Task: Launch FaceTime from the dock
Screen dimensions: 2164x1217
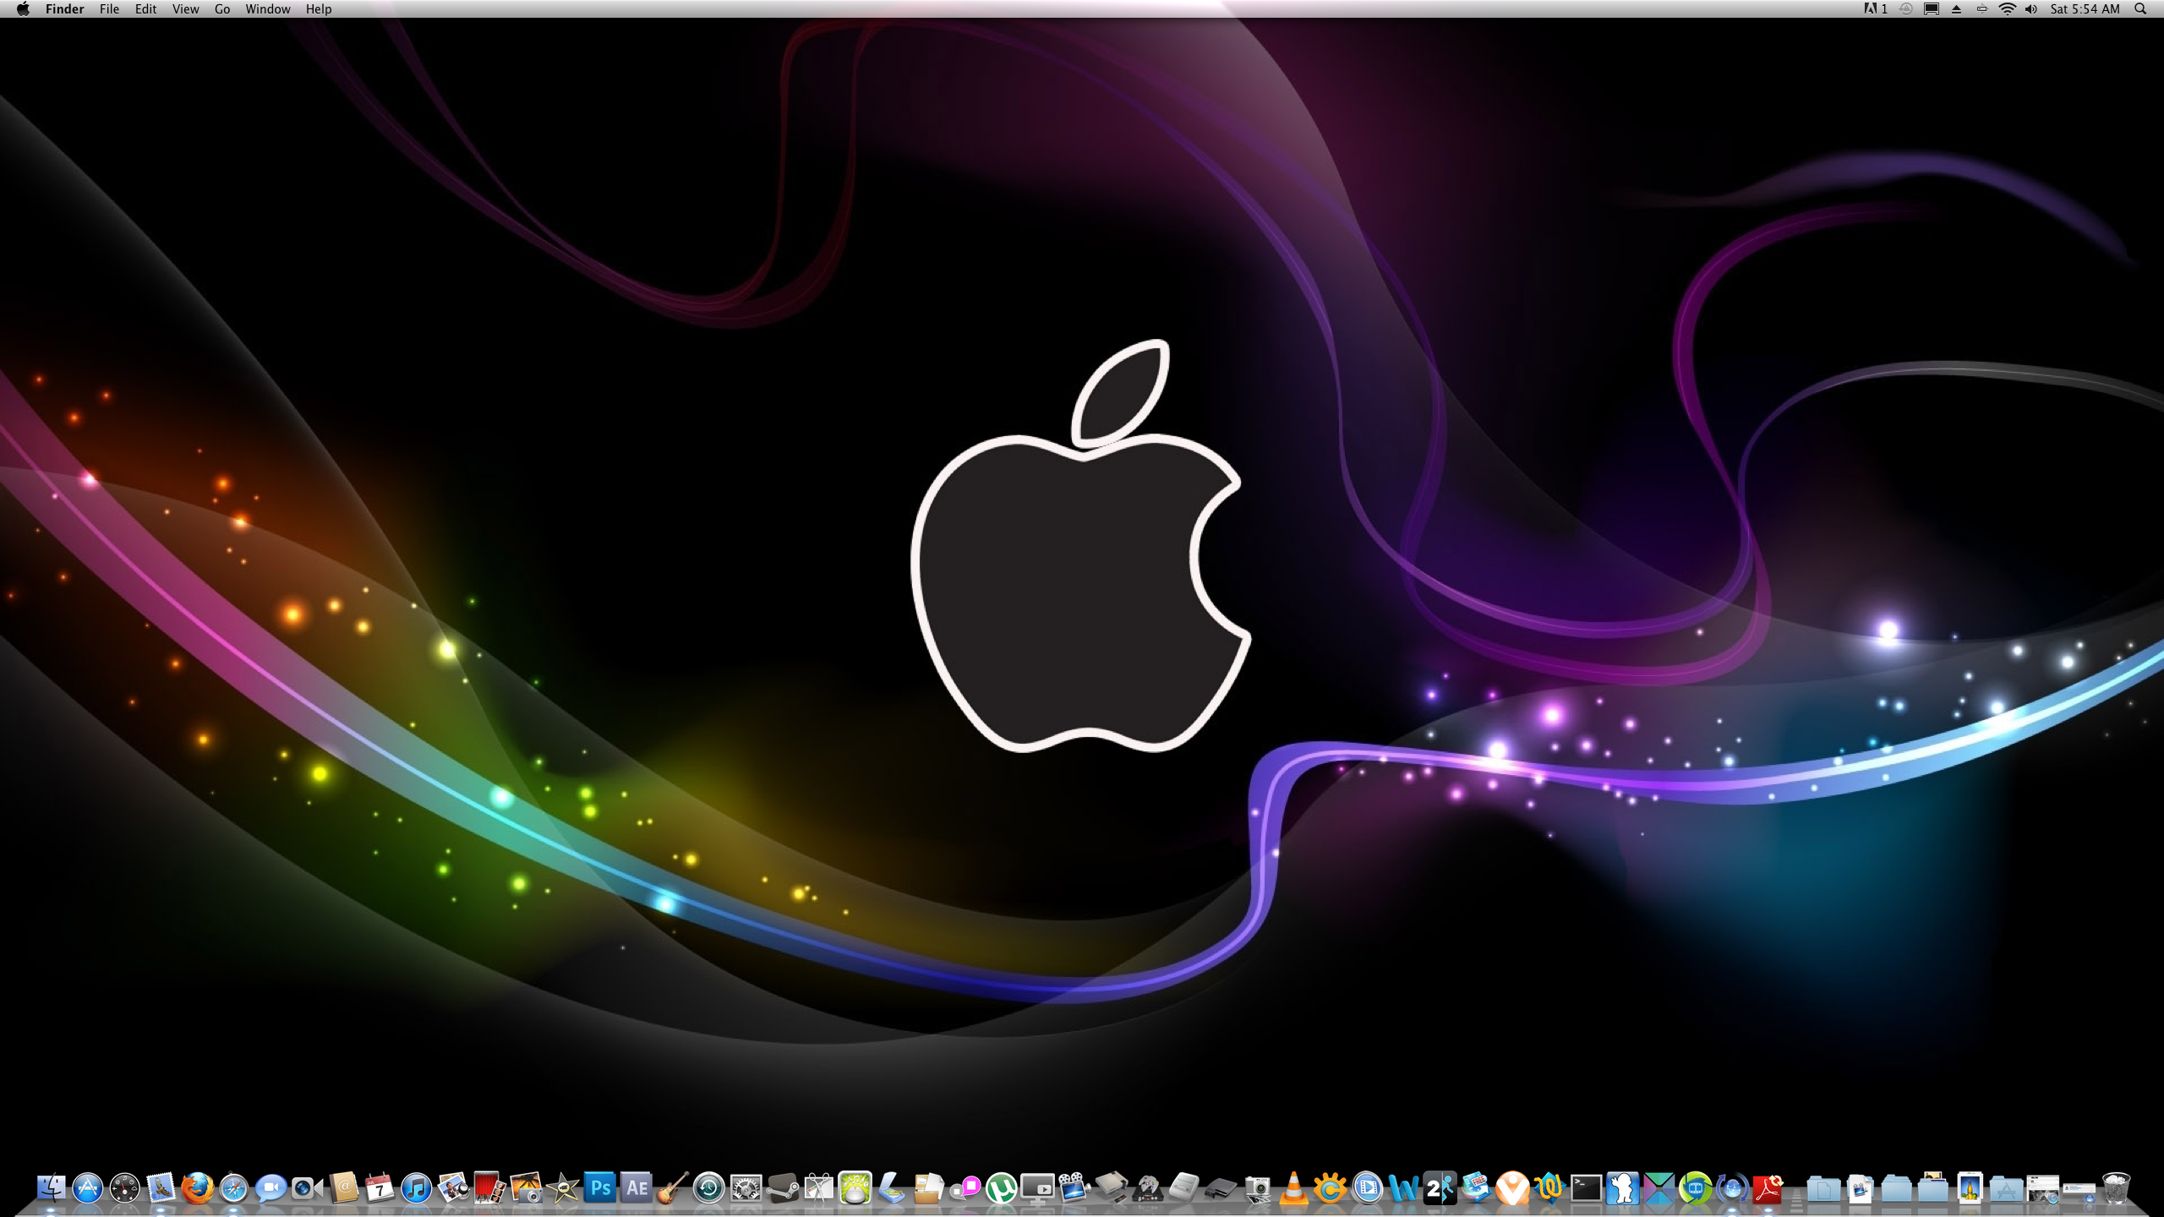Action: tap(307, 1188)
